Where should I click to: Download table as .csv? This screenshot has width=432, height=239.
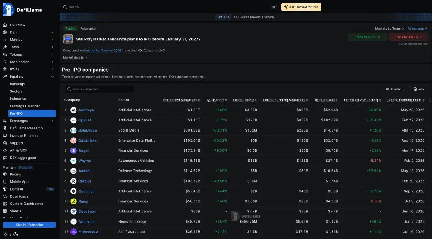click(419, 89)
